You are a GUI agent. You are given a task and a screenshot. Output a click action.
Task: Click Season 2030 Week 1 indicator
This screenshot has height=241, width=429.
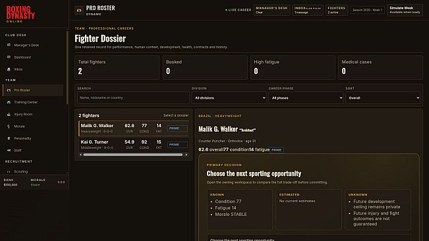tap(367, 10)
